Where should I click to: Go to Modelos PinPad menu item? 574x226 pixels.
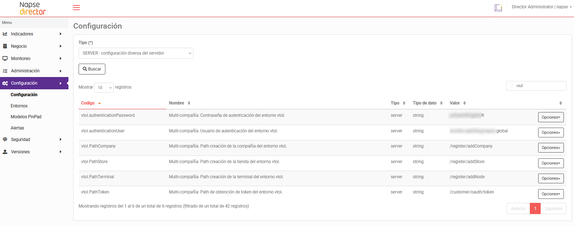click(26, 117)
